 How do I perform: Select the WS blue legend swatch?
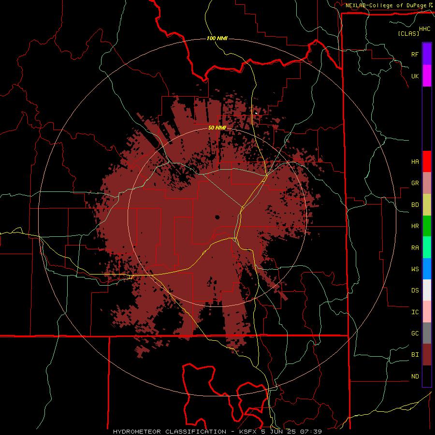pyautogui.click(x=427, y=269)
